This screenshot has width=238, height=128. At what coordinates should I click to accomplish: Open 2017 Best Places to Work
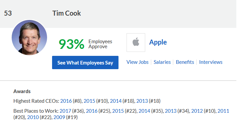pyautogui.click(x=65, y=111)
